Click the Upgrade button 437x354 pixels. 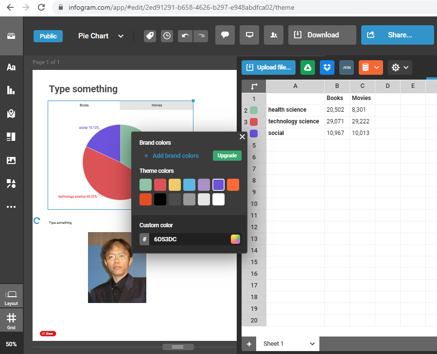pyautogui.click(x=227, y=155)
